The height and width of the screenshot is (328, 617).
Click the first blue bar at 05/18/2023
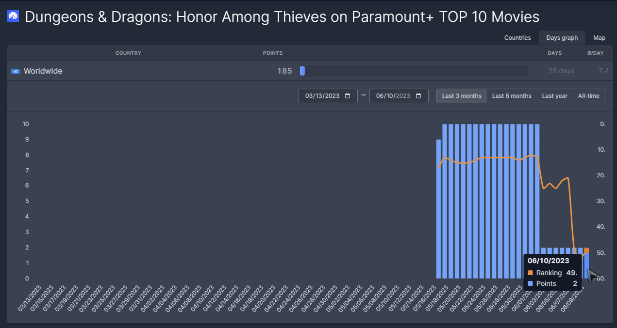coord(438,208)
